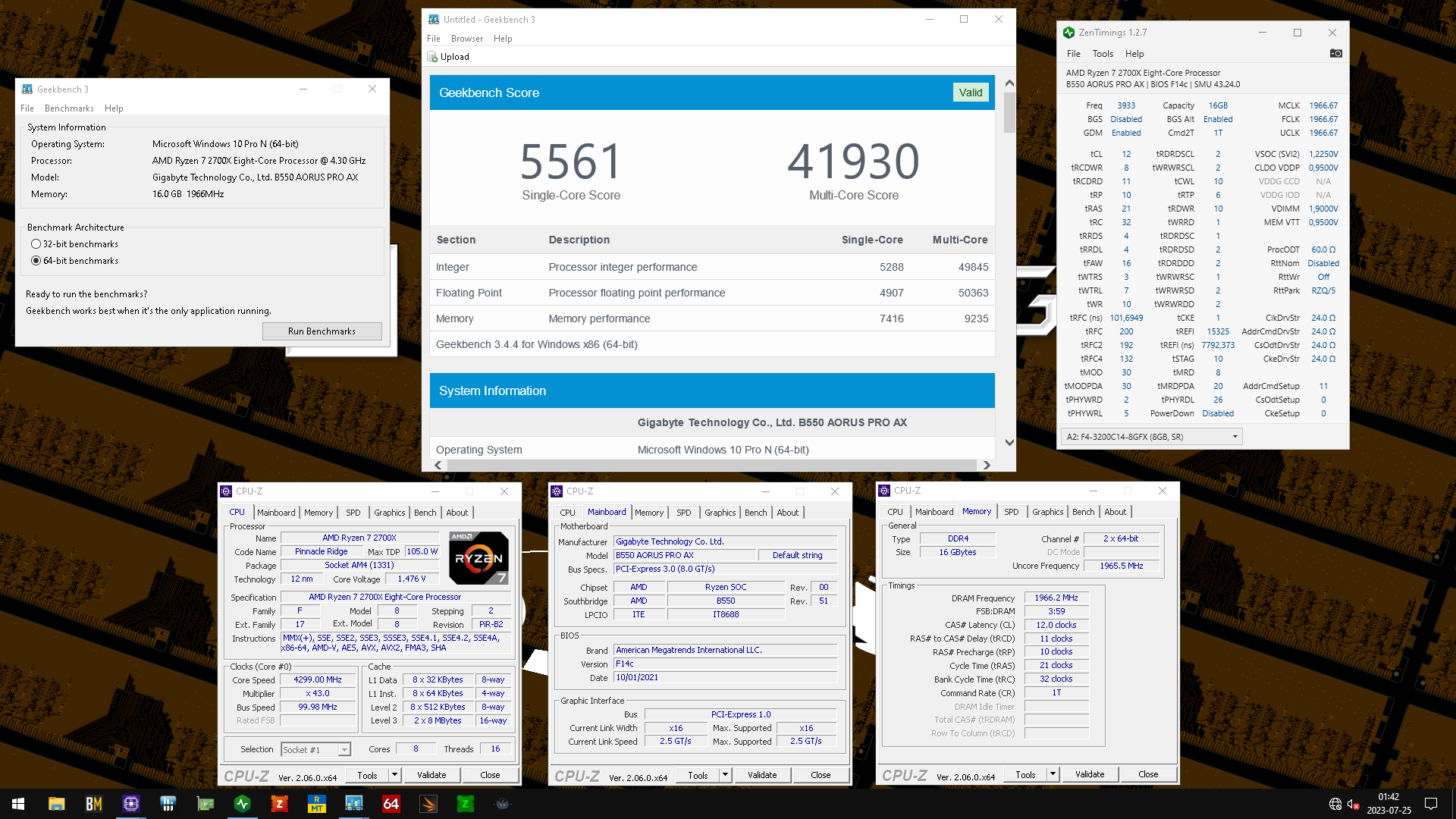
Task: Expand Tools arrow in CPU-Z Mainboard window
Action: 725,775
